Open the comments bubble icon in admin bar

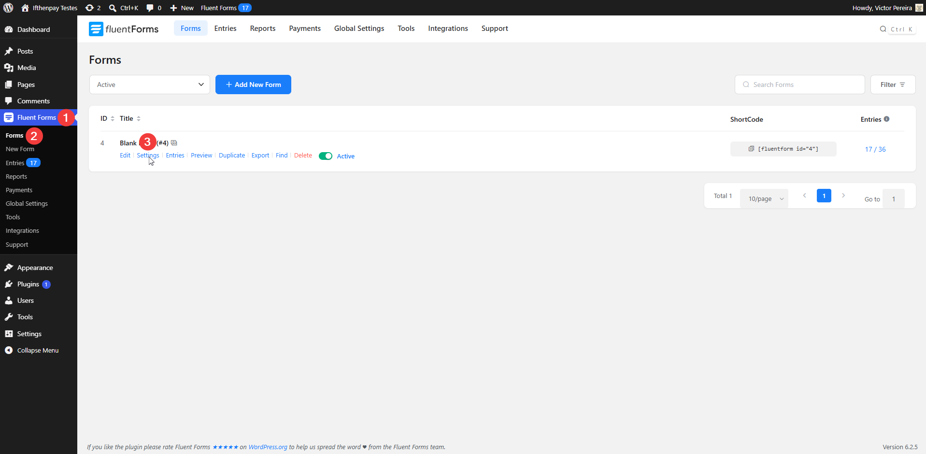coord(150,8)
